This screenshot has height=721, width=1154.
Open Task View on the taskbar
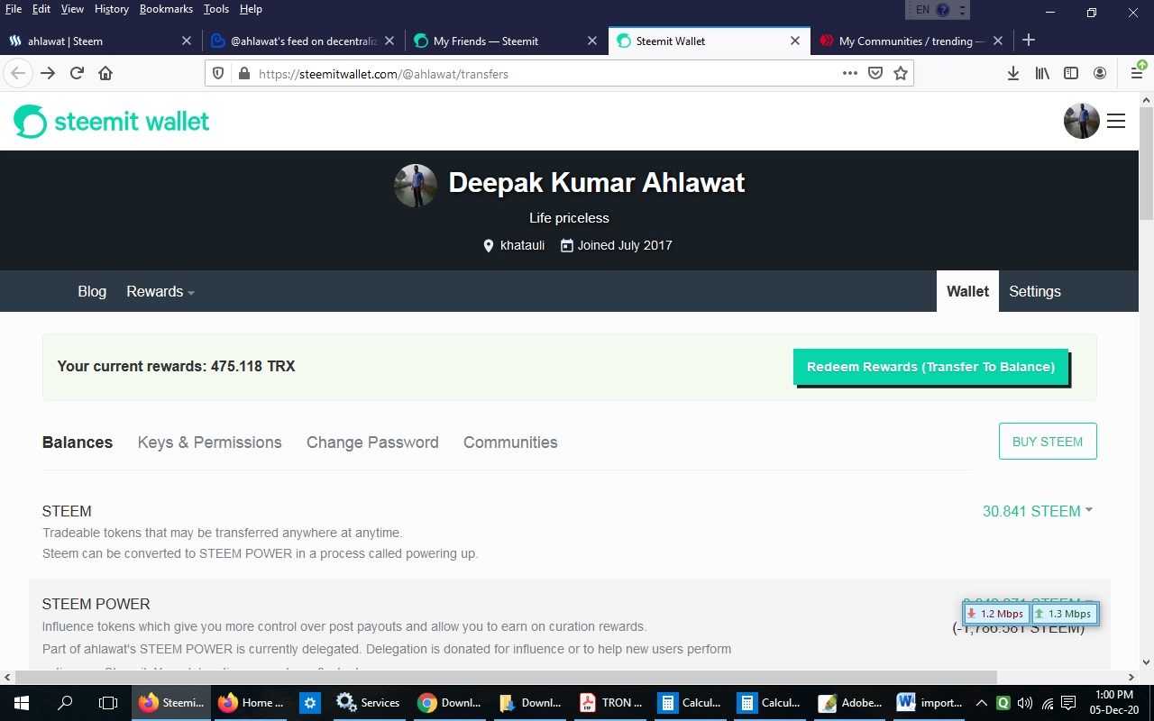108,703
